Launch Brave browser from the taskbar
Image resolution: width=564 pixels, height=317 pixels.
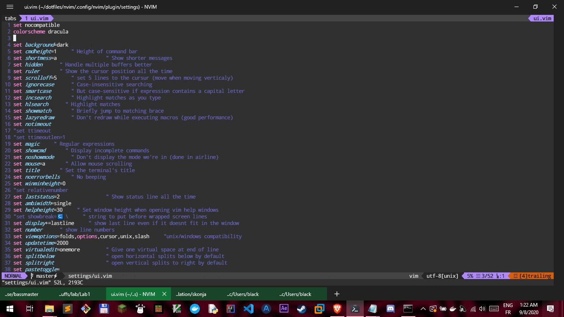point(337,308)
